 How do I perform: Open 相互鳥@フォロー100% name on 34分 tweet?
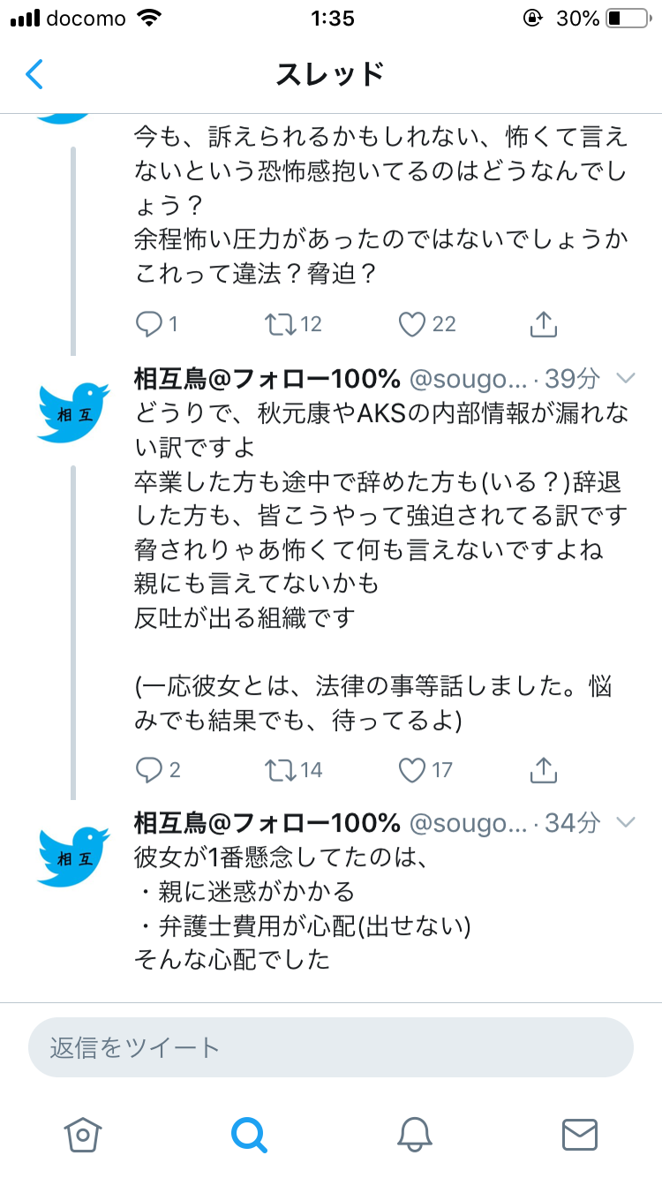pyautogui.click(x=267, y=823)
